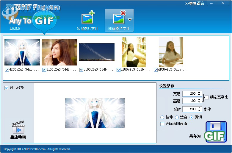Uncheck the woman portrait image checkbox
The width and height of the screenshot is (232, 153).
point(44,70)
